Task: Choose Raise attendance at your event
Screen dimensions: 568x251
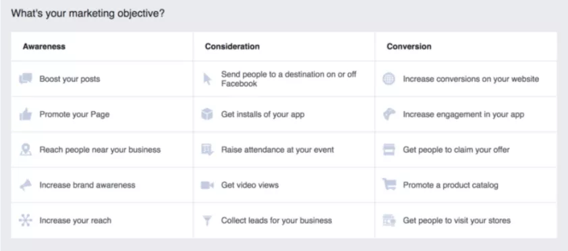Action: (x=277, y=150)
